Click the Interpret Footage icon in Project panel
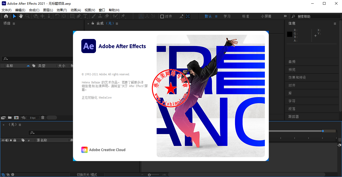Viewport: 342px width, 177px height. coord(3,118)
